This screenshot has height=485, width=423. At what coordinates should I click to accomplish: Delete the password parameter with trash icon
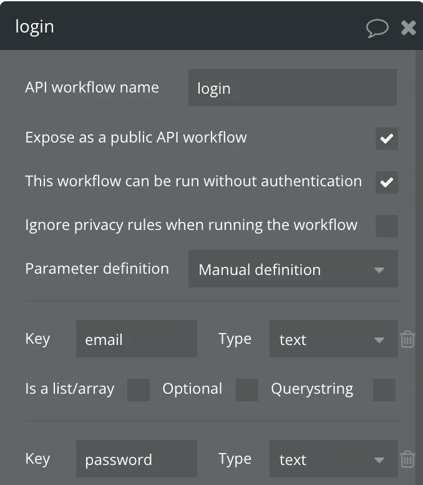click(x=407, y=459)
